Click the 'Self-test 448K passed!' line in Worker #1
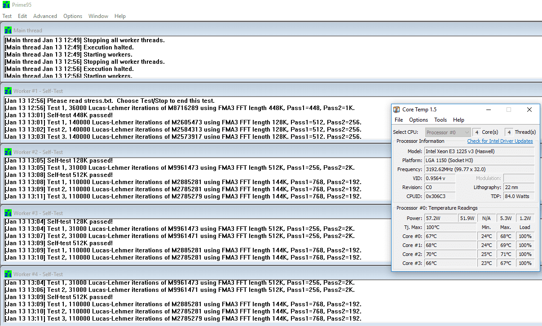This screenshot has width=542, height=326. (x=58, y=115)
